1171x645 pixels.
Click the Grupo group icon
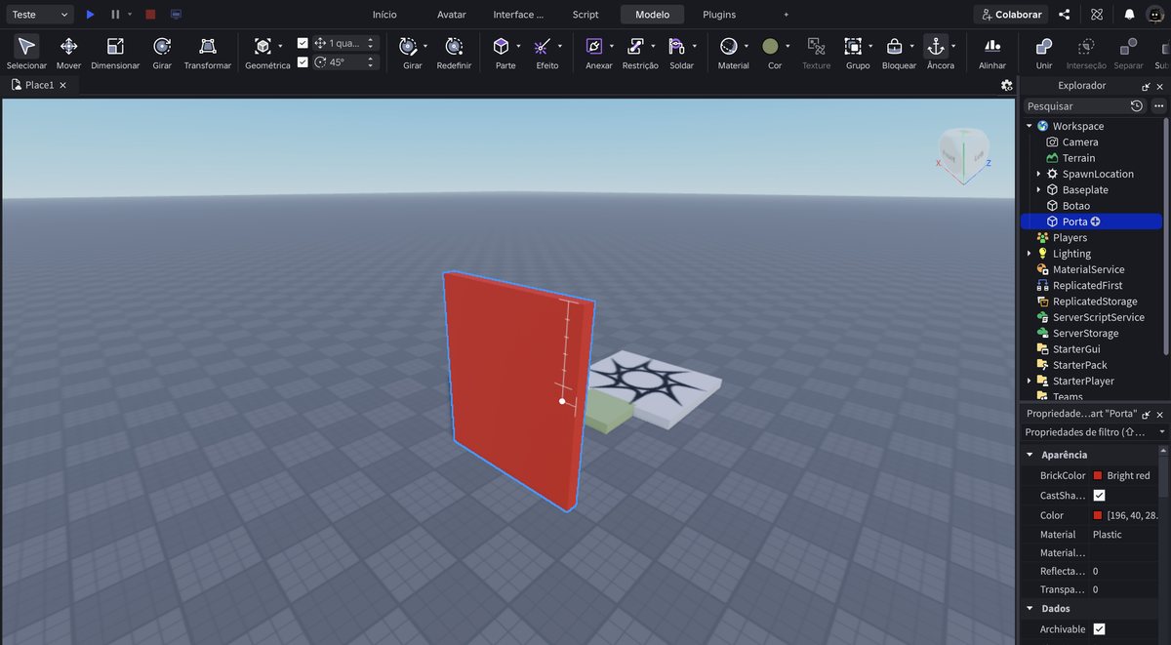(853, 46)
